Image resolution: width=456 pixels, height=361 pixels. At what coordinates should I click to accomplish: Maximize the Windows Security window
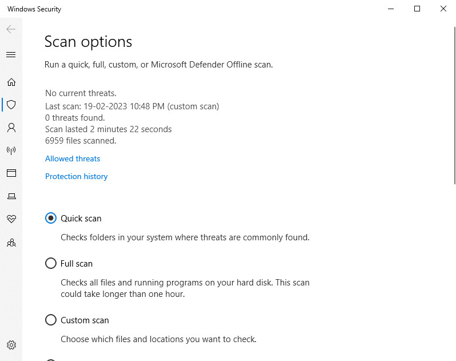(x=417, y=9)
